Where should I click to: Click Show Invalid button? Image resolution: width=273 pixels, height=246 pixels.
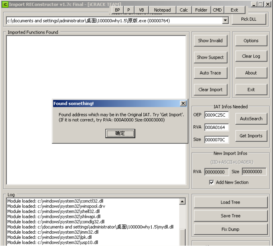(x=210, y=40)
